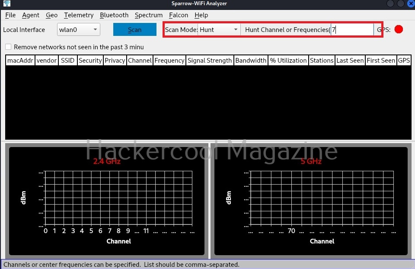Viewport: 415px width, 269px height.
Task: Sort by Last Seen column header
Action: 350,61
